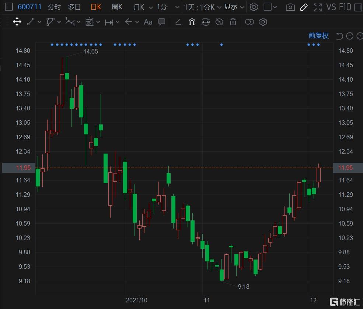Toggle sync drawings icon

206,22
